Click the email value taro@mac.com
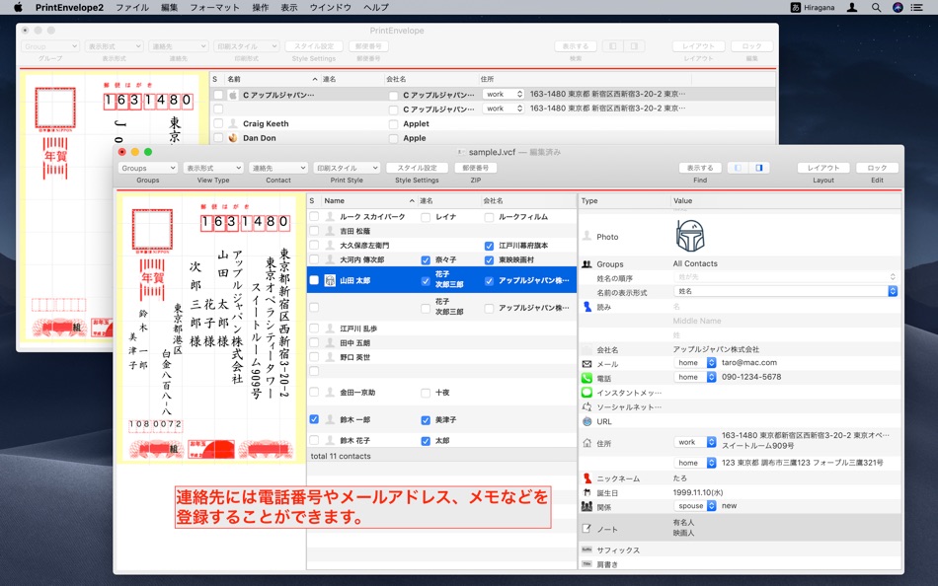Viewport: 938px width, 586px height. pos(749,362)
